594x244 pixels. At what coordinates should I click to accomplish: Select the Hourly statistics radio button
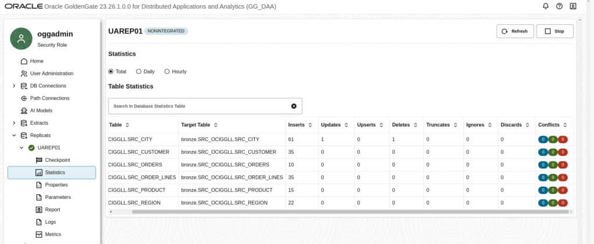tap(167, 72)
